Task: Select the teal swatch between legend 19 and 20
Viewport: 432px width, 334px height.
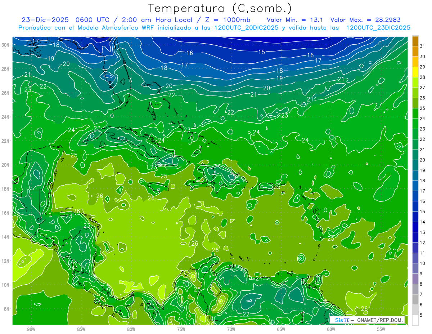Action: [415, 165]
